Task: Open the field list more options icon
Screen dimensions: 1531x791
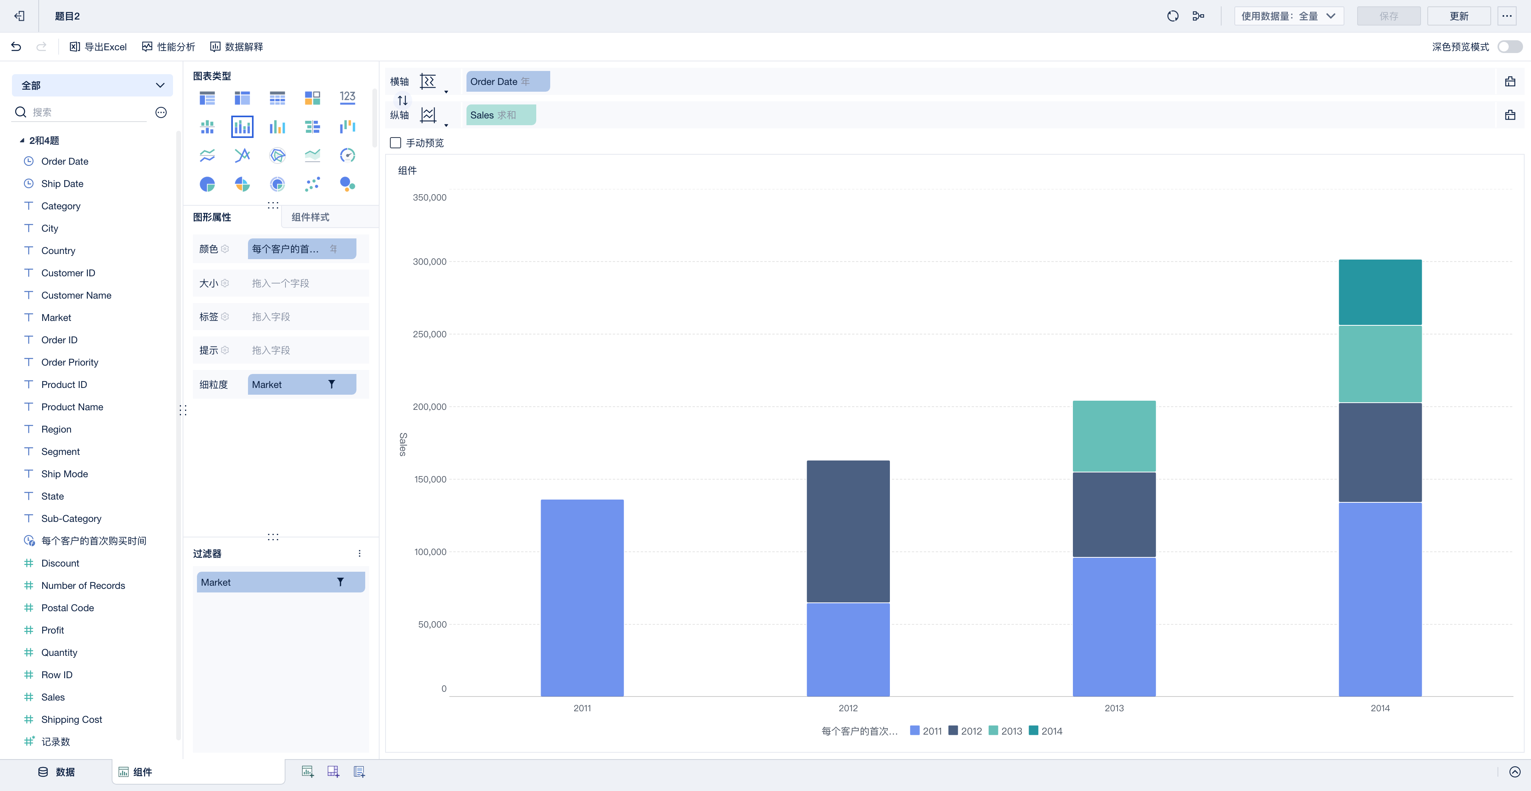Action: click(x=160, y=112)
